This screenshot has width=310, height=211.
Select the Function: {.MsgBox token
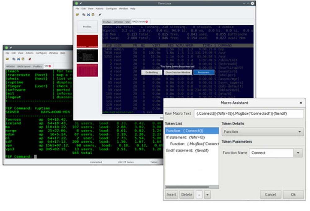[x=192, y=144]
